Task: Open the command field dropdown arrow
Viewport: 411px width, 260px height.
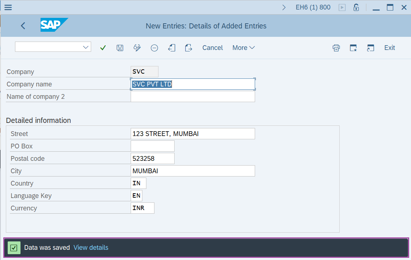Action: 85,47
